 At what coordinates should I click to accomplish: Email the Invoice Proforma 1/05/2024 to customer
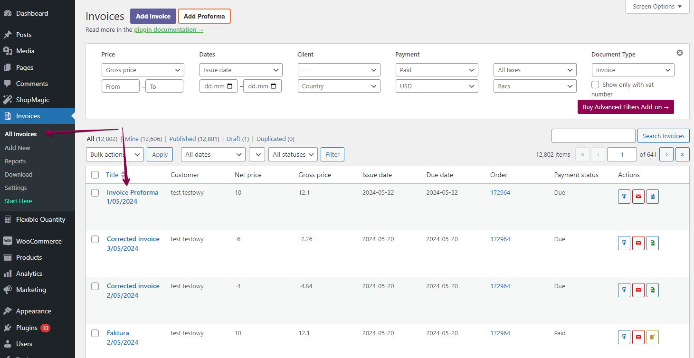(x=638, y=197)
